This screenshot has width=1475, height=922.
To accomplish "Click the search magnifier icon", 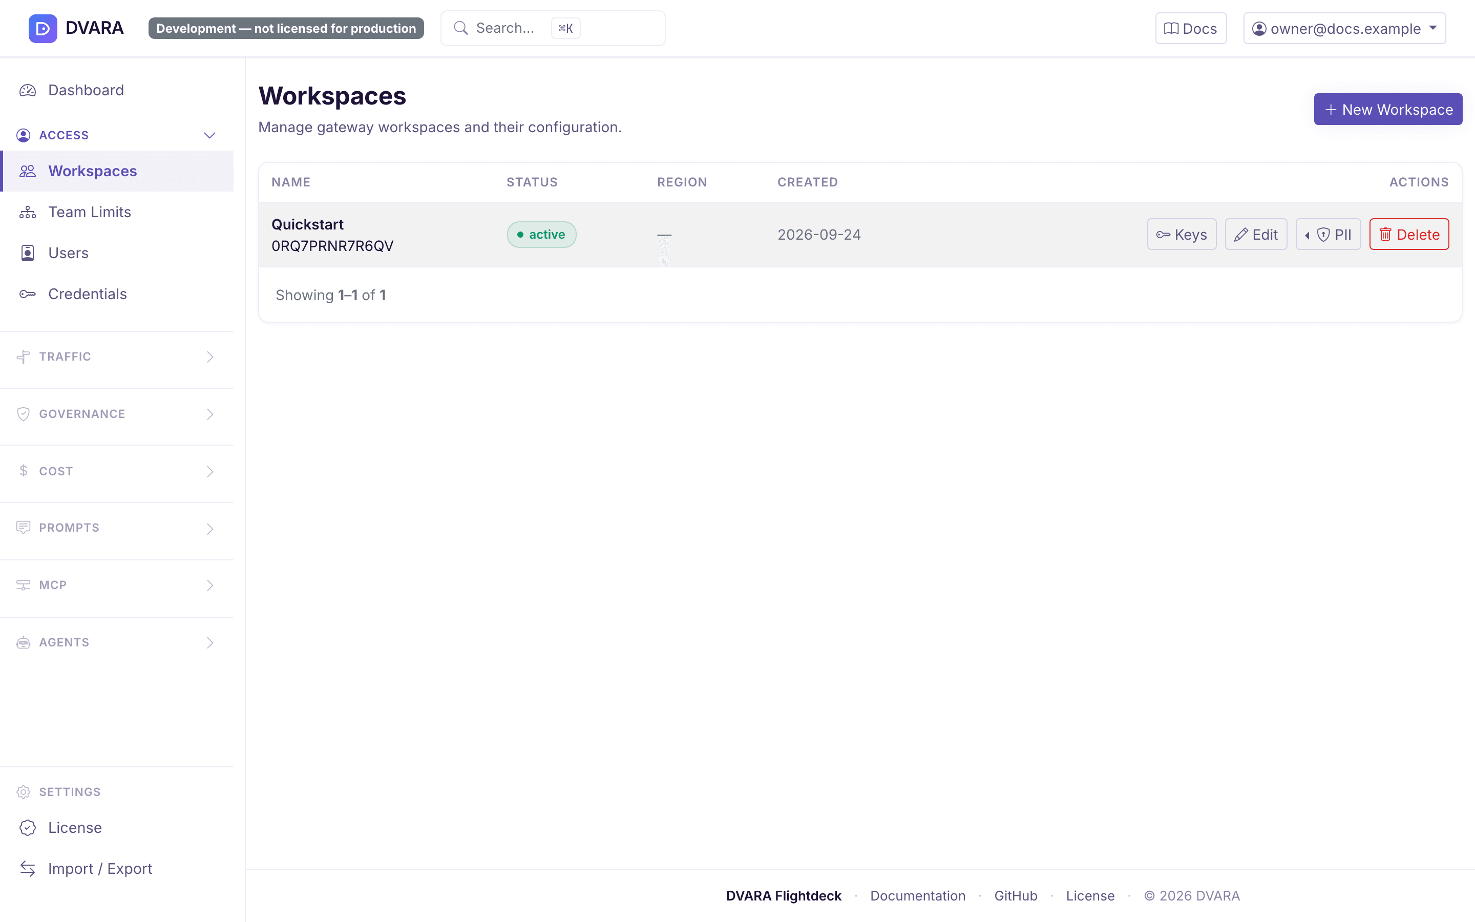I will pos(461,28).
